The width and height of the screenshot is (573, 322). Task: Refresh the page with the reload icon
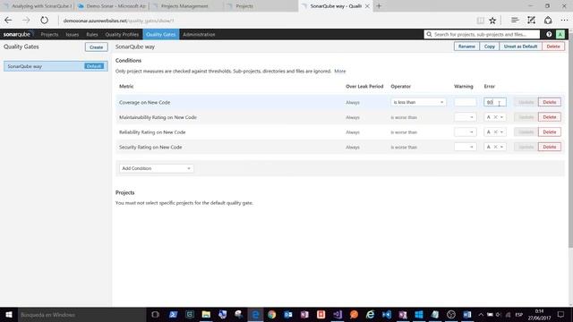(44, 21)
